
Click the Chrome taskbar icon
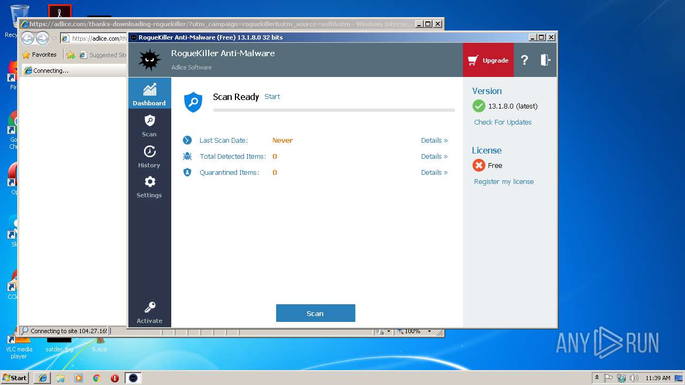96,378
